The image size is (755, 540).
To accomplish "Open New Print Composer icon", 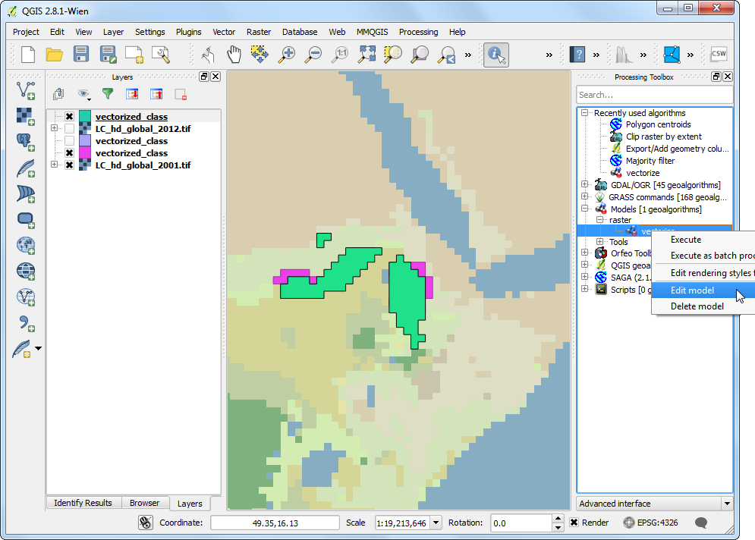I will click(x=134, y=55).
